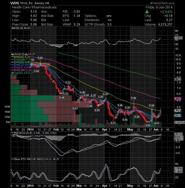The height and width of the screenshot is (188, 185).
Task: Click the EPS -1.34 value
Action: tap(76, 16)
